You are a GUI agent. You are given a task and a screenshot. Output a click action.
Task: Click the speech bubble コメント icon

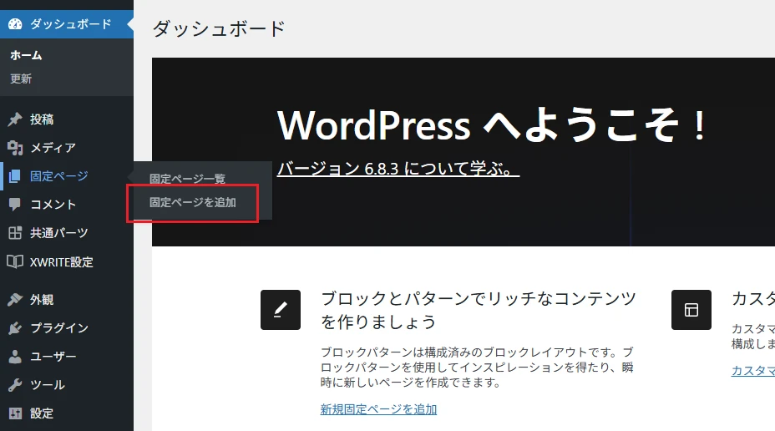pos(15,205)
